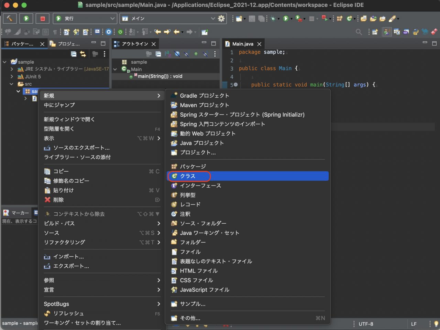Click the hide-fields icon in the Outline toolbar
This screenshot has height=330, width=440.
[177, 54]
